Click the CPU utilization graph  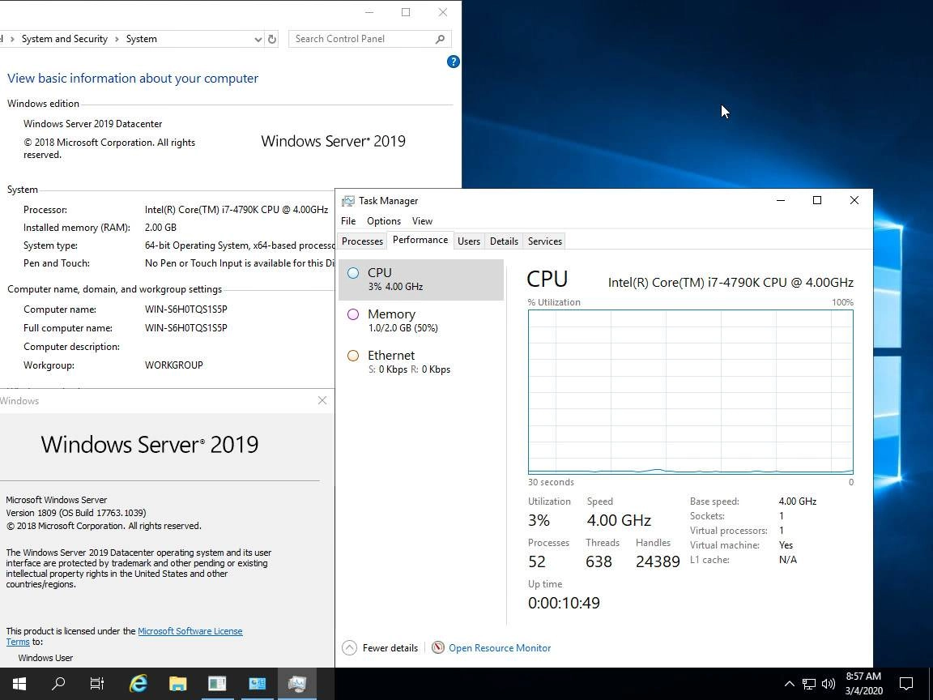(690, 391)
